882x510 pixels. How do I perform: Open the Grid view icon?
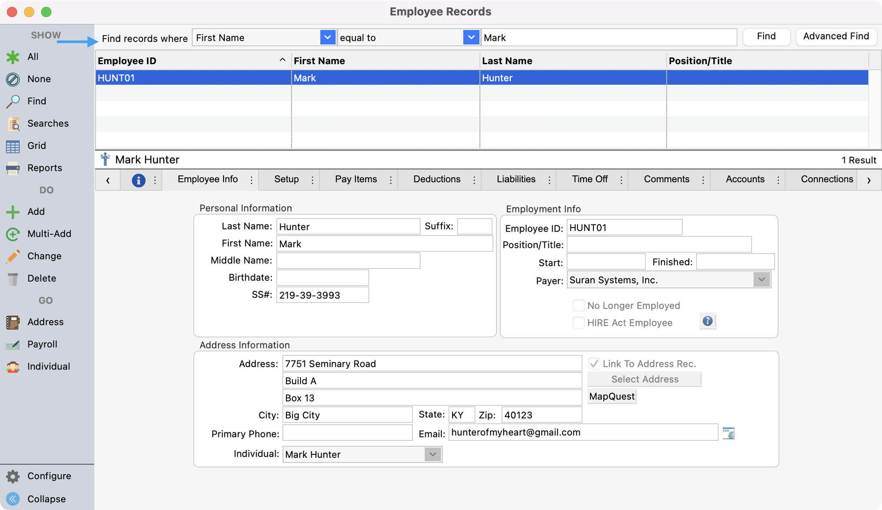[13, 146]
